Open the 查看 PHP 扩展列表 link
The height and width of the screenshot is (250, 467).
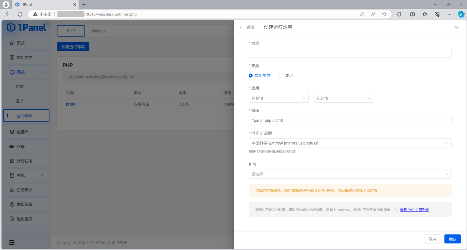point(414,210)
